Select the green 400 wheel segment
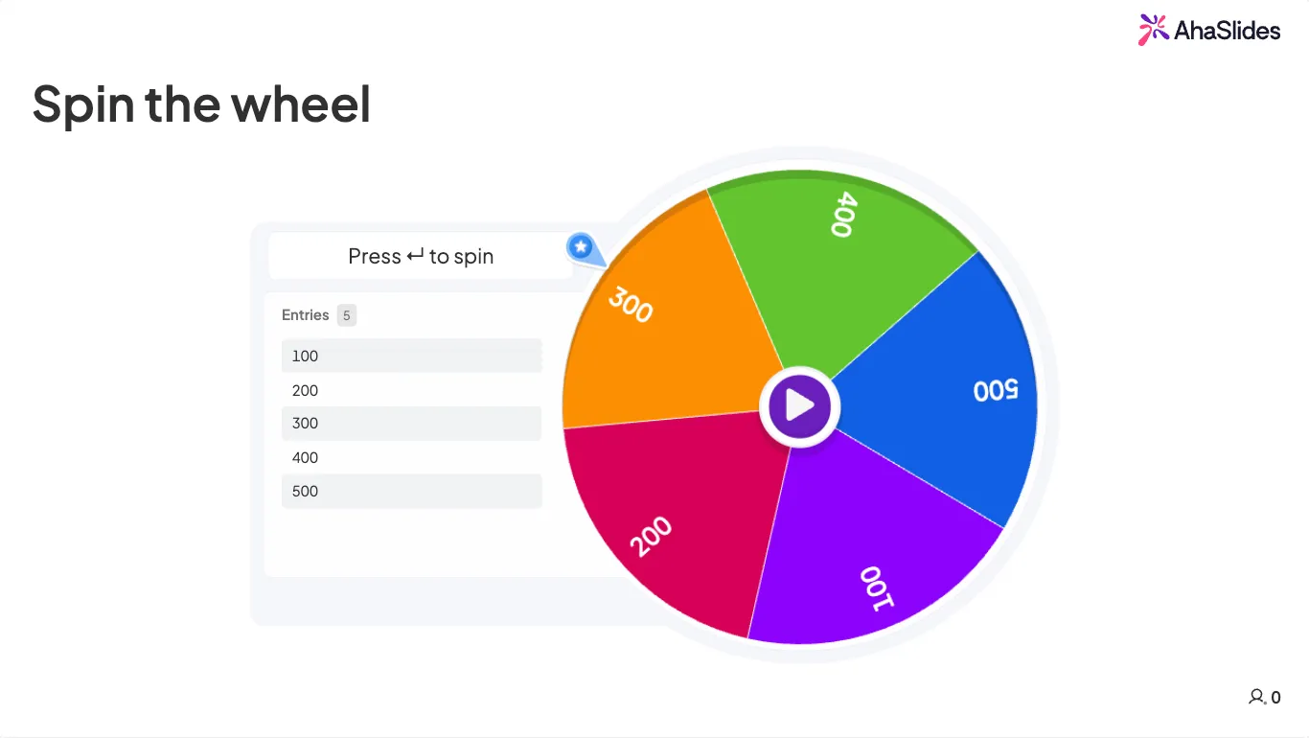 (834, 259)
